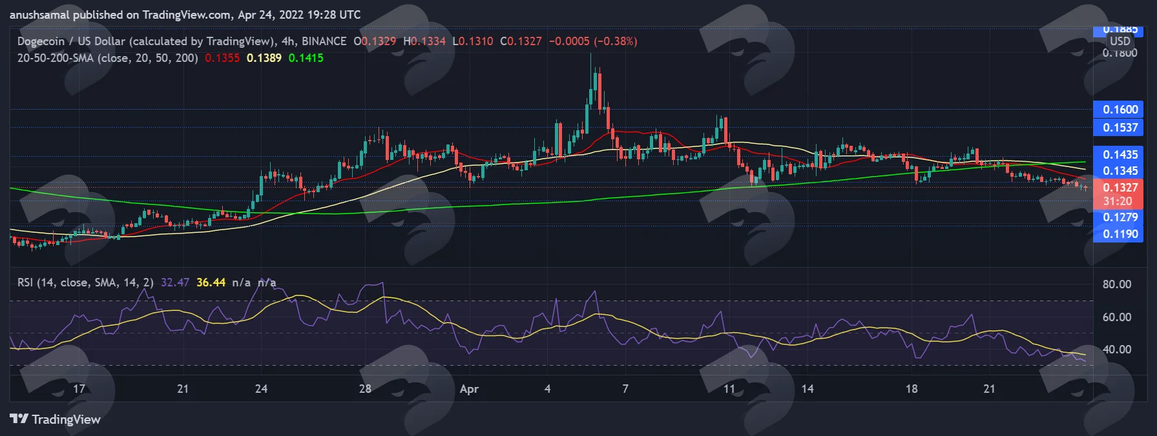The width and height of the screenshot is (1157, 436).
Task: Click the close price value C0.1327
Action: (521, 41)
